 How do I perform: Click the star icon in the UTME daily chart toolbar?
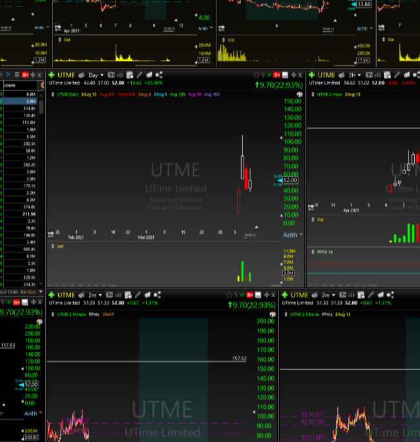click(x=256, y=75)
